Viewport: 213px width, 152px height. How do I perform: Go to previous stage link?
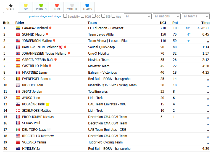coord(38,16)
